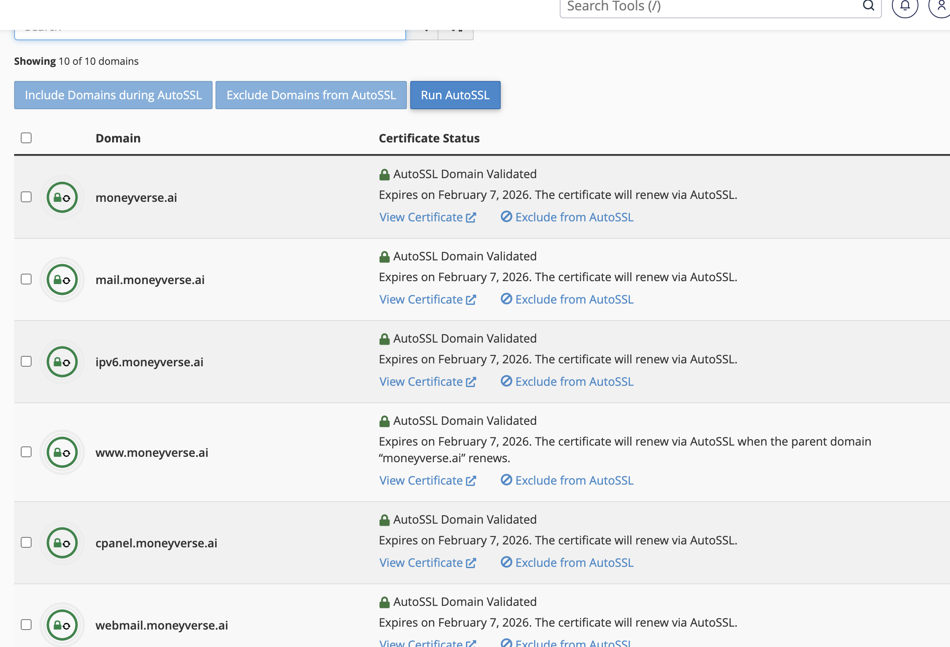The height and width of the screenshot is (647, 950).
Task: Click ipv6.moneyverse.ai green lock status icon
Action: click(62, 362)
